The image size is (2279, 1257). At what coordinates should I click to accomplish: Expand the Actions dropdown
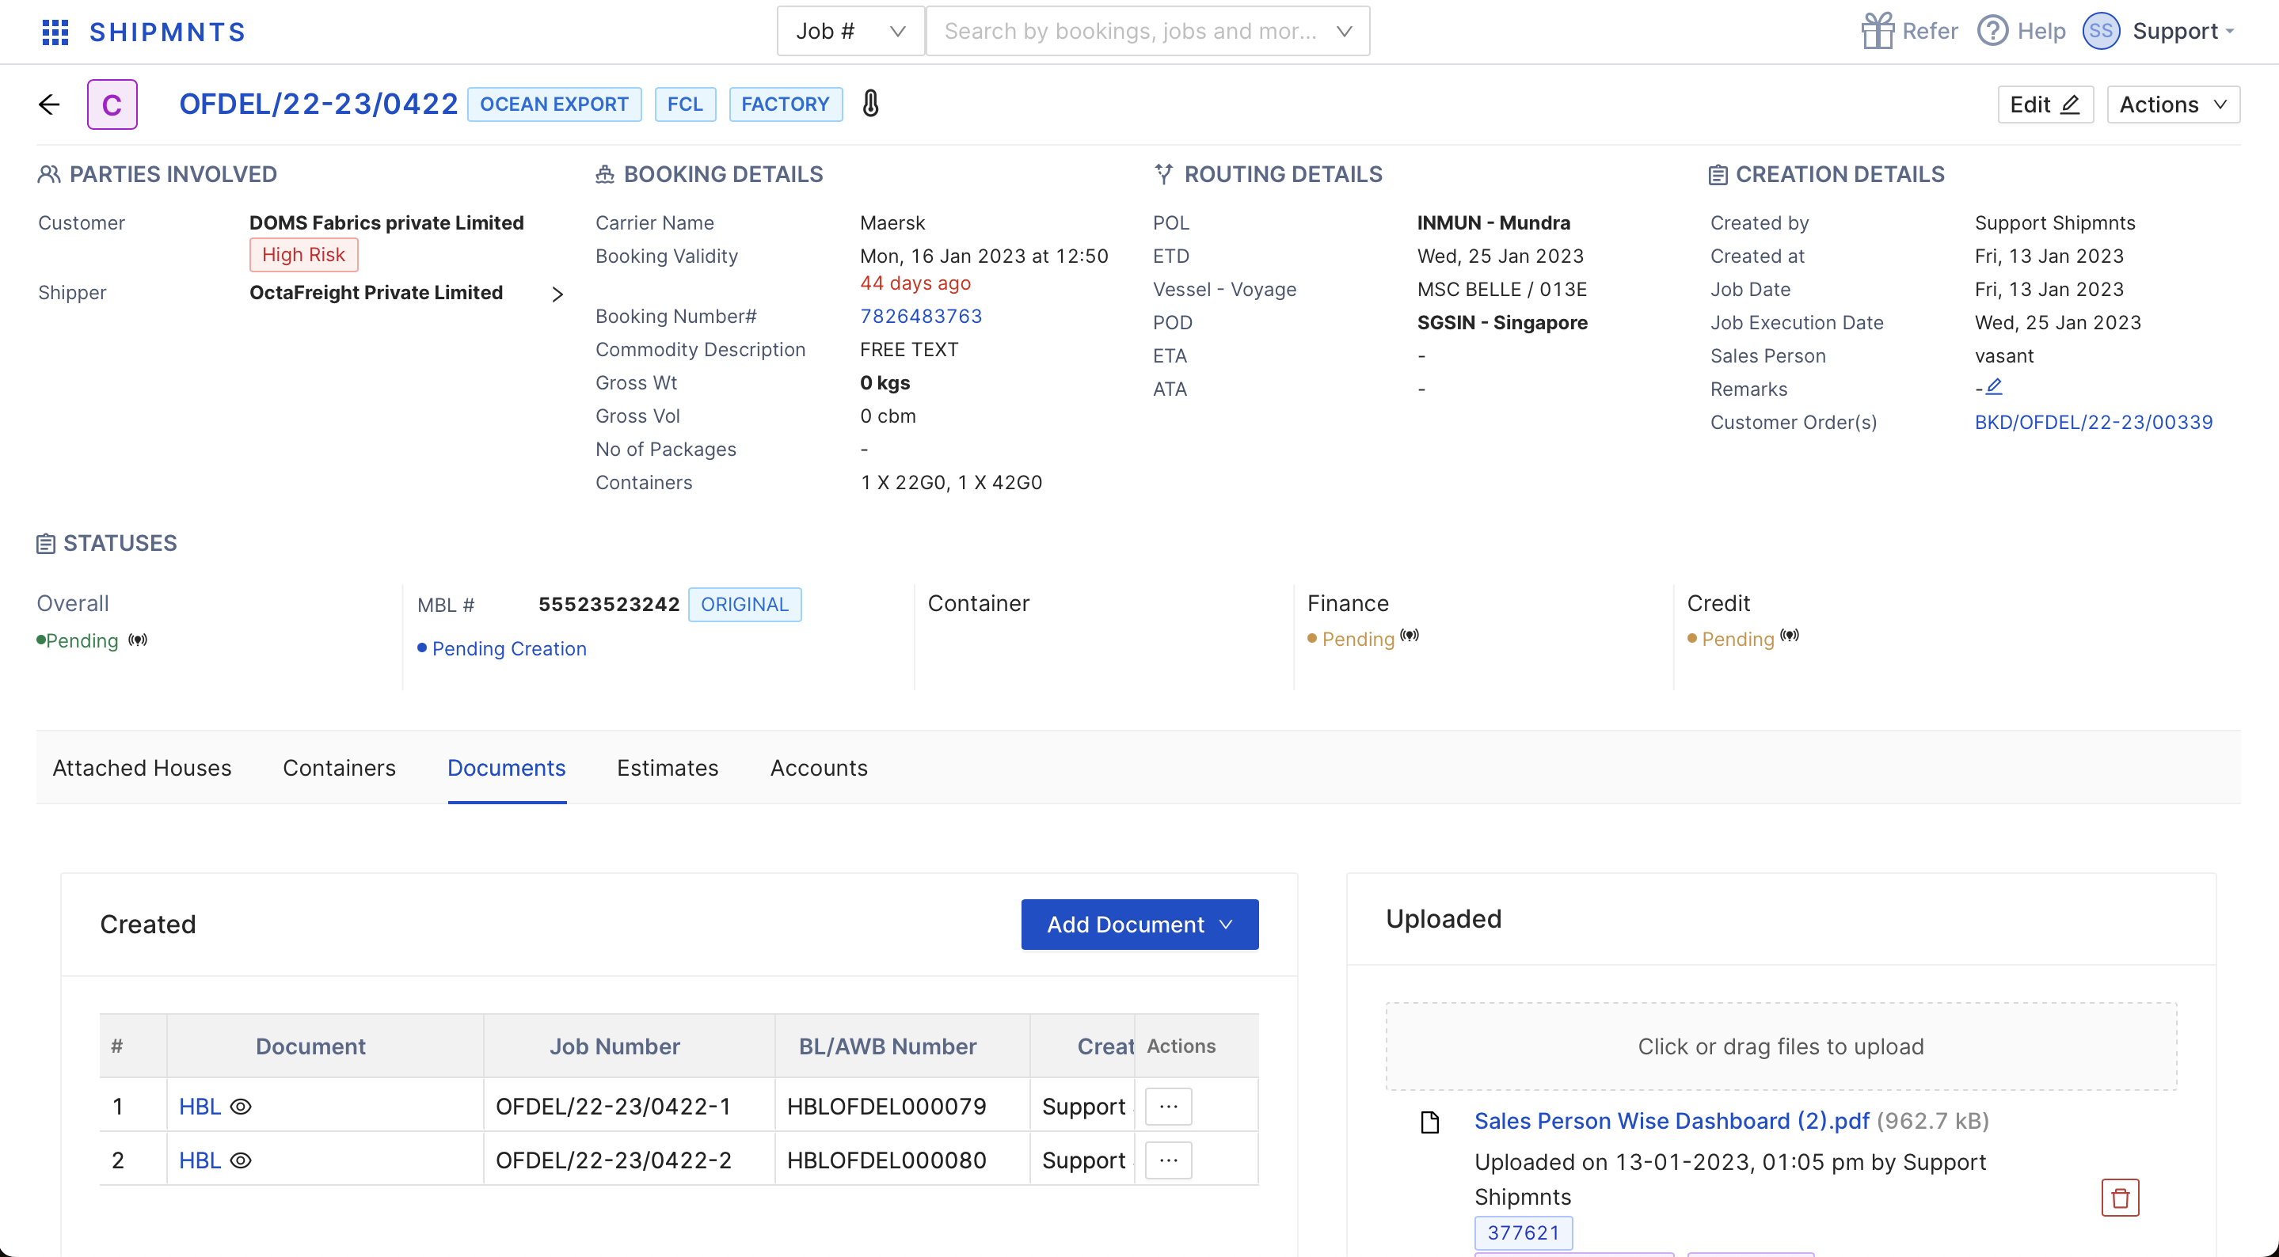click(2172, 104)
